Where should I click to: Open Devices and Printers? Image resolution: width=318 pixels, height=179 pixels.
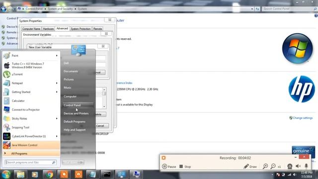click(x=76, y=113)
